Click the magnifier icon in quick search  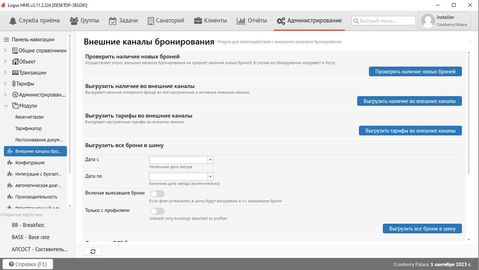tap(355, 21)
